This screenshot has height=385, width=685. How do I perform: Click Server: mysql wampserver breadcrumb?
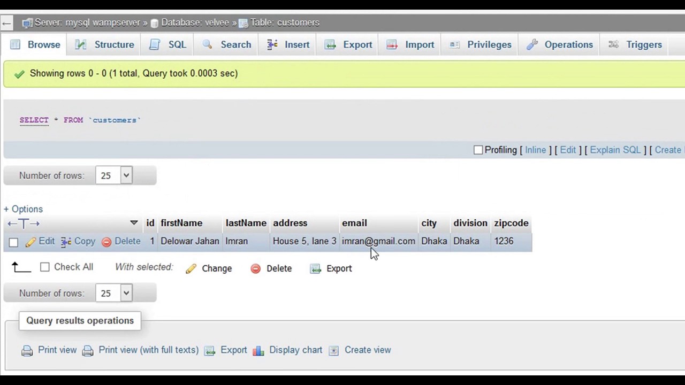[x=87, y=23]
